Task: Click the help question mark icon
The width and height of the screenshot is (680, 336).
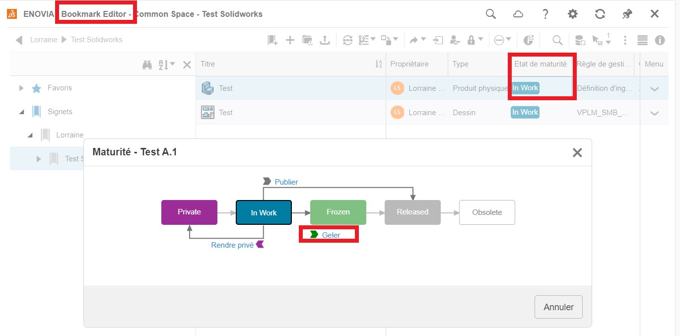Action: 545,14
